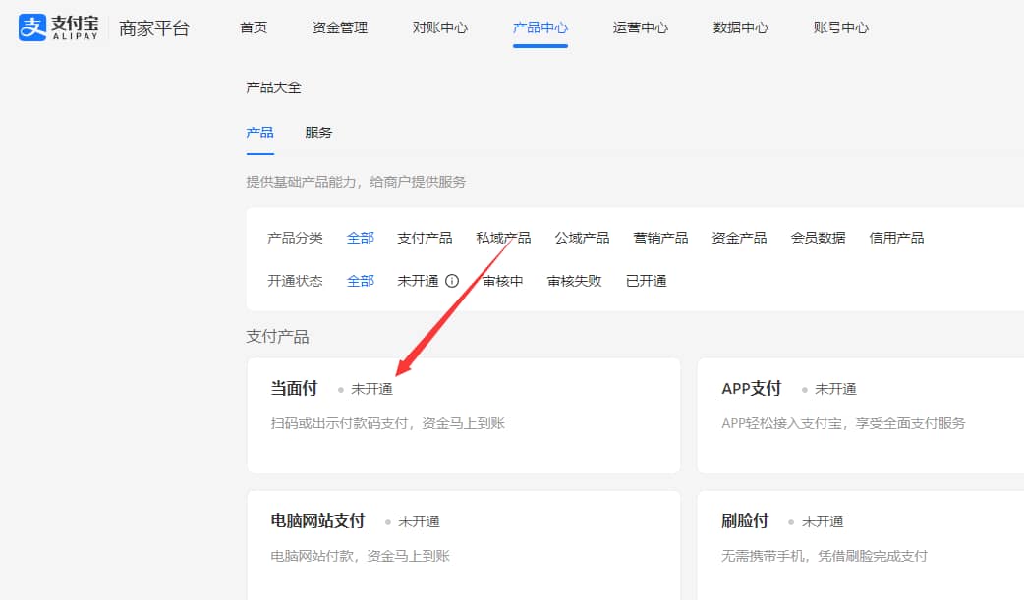Open the 数据中心 menu item
Image resolution: width=1024 pixels, height=600 pixels.
pos(740,27)
